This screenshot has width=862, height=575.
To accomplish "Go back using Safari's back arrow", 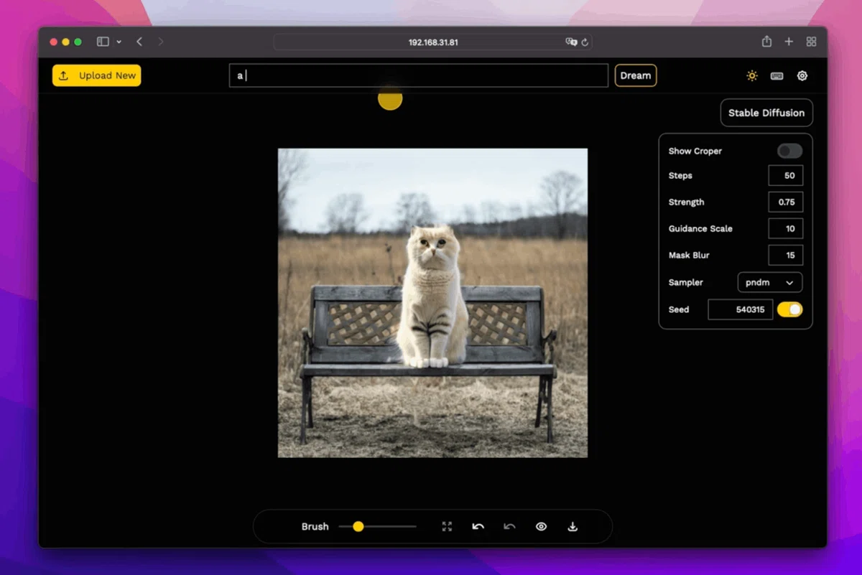I will tap(139, 42).
